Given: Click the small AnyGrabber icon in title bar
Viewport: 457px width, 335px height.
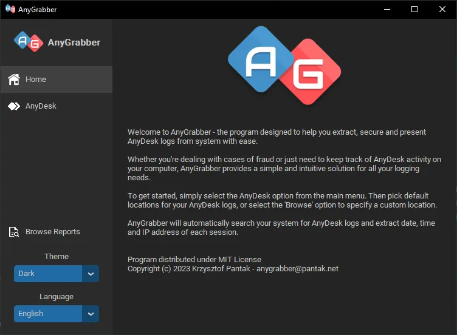Looking at the screenshot, I should click(x=10, y=9).
